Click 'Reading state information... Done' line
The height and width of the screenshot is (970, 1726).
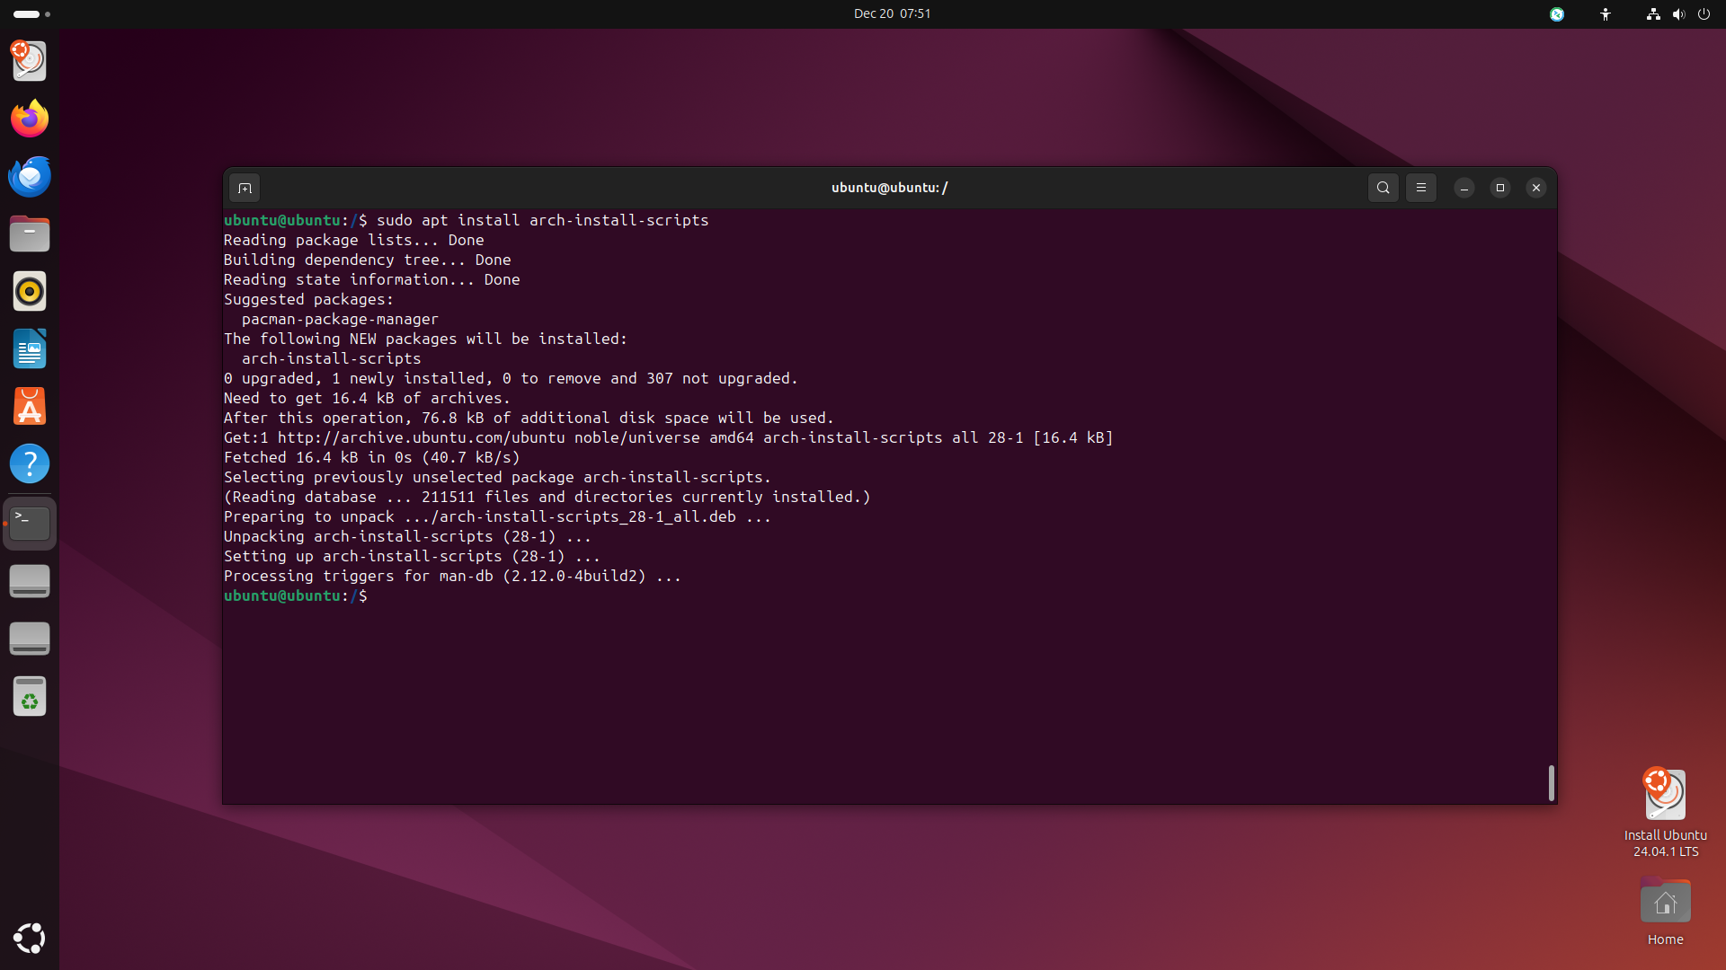click(371, 279)
